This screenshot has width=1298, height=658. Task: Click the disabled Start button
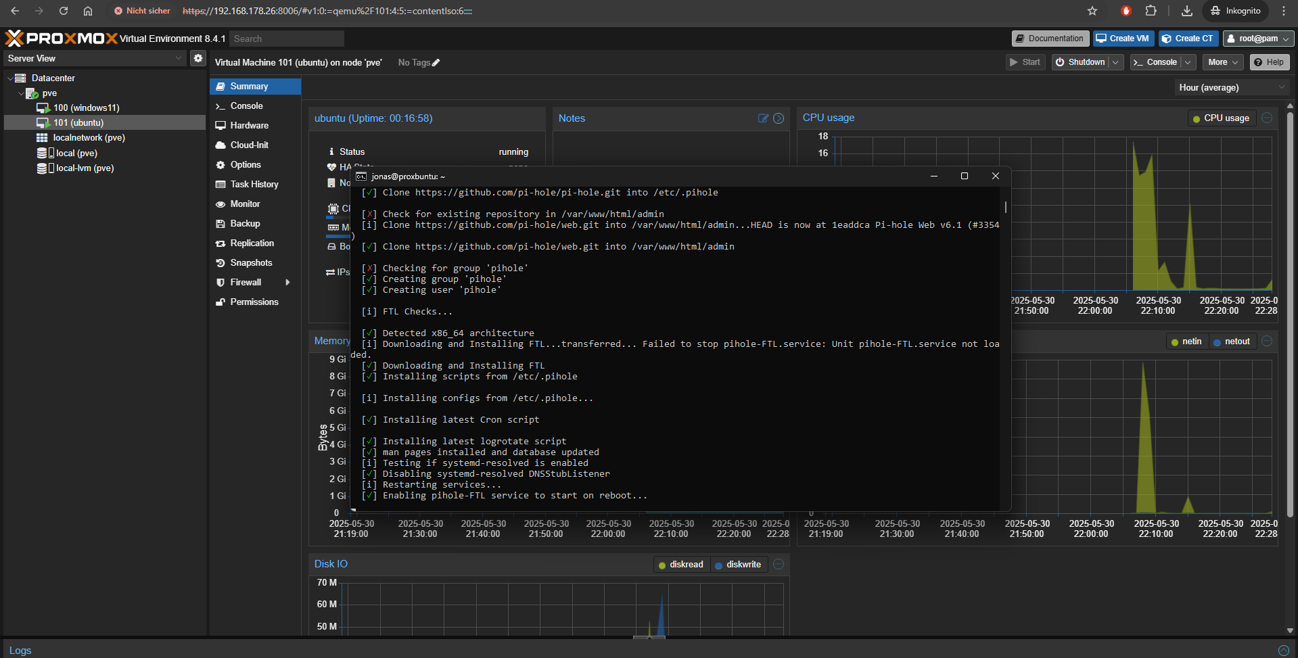1025,62
